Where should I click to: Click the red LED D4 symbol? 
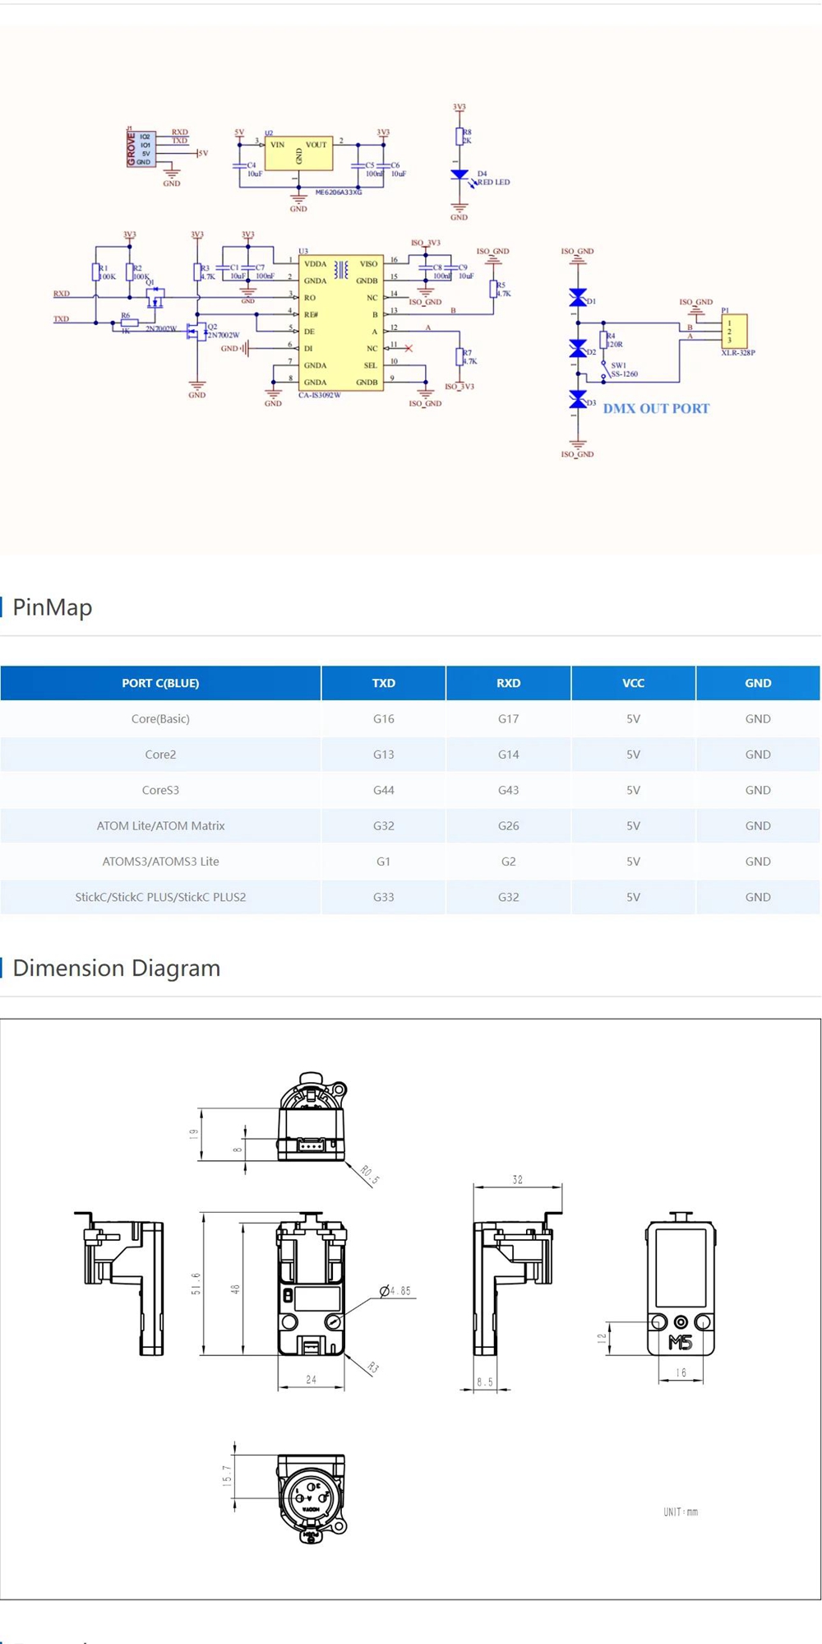click(459, 174)
